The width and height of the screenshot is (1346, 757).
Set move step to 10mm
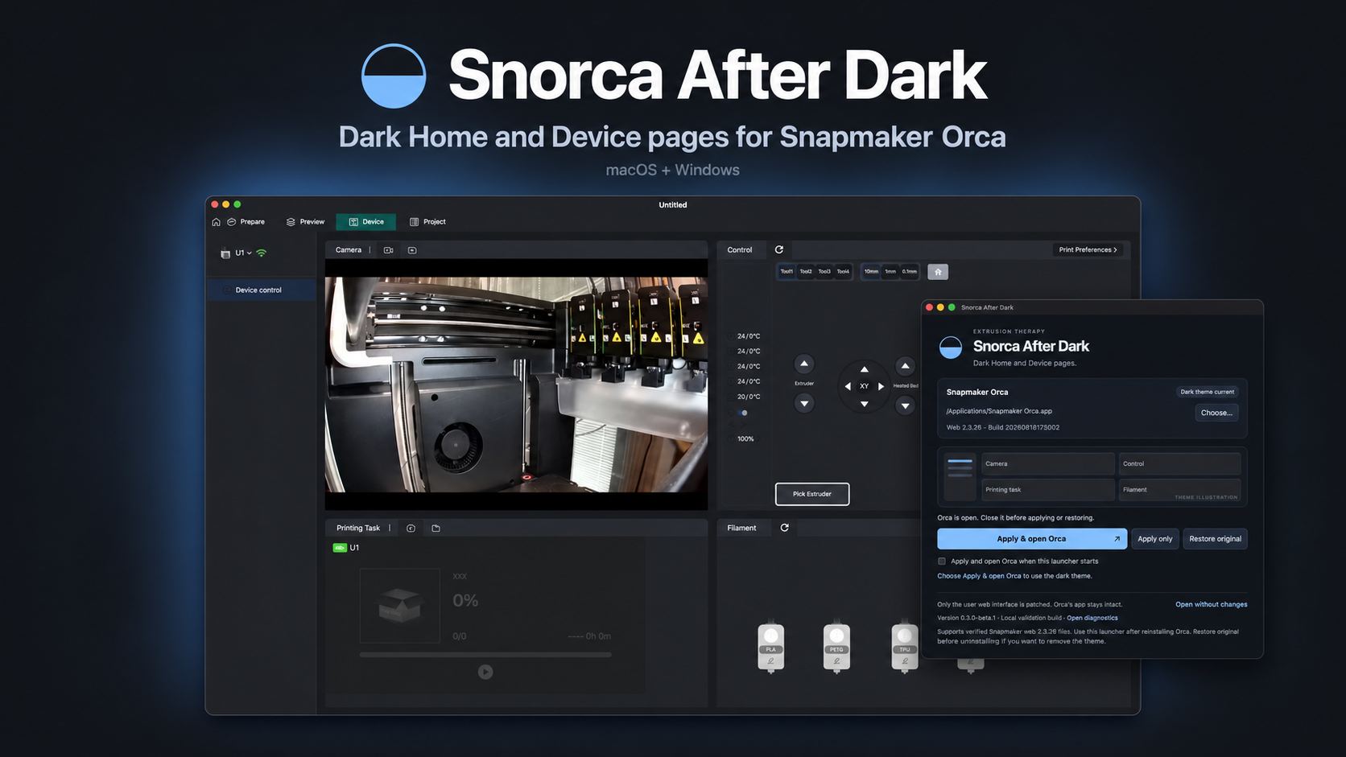tap(871, 272)
